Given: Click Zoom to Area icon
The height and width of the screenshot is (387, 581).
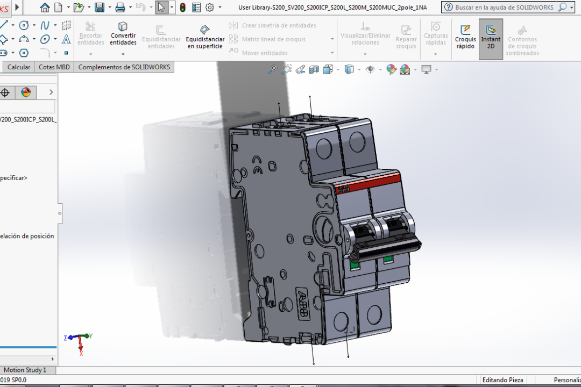Looking at the screenshot, I should 286,69.
